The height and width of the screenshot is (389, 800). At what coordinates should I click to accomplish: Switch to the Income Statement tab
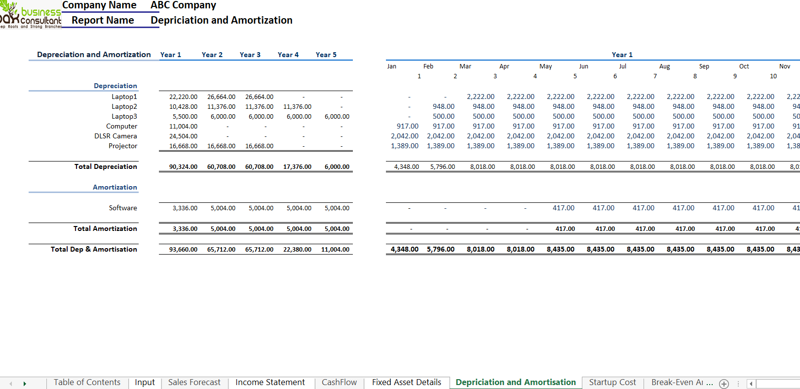(x=270, y=383)
